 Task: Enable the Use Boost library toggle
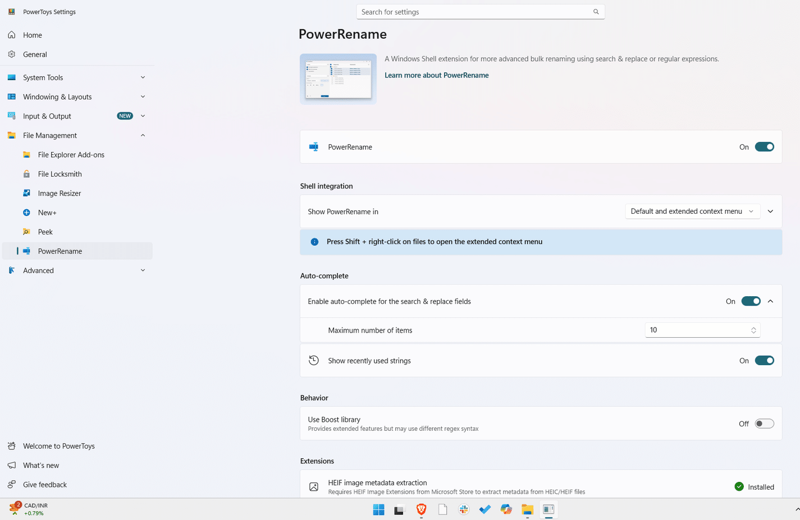pos(764,424)
